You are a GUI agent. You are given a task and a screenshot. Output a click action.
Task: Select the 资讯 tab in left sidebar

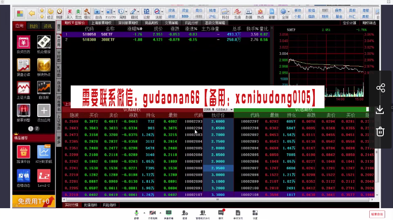(47, 26)
